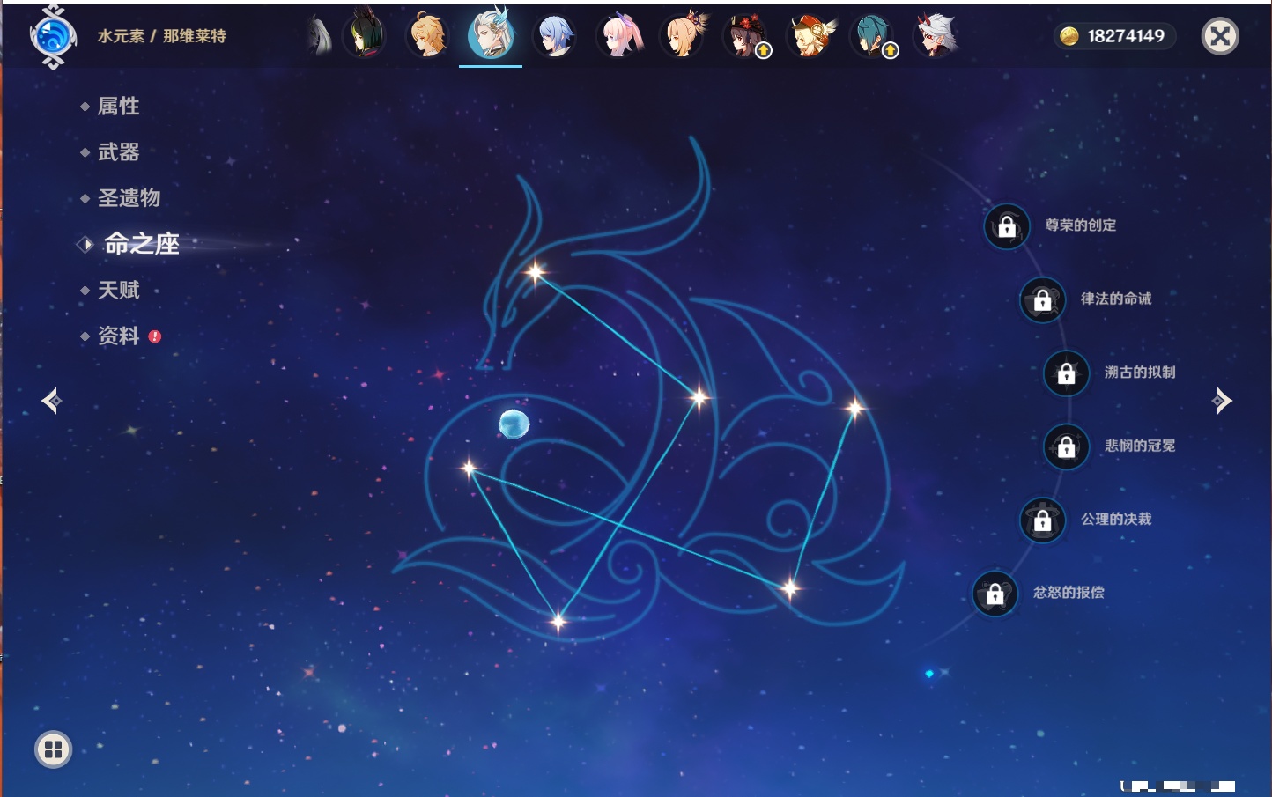Switch to the red-hat Klee avatar
The width and height of the screenshot is (1272, 797).
pyautogui.click(x=810, y=36)
